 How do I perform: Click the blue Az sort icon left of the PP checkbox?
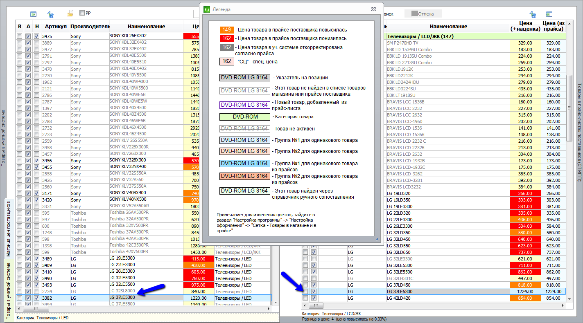50,14
